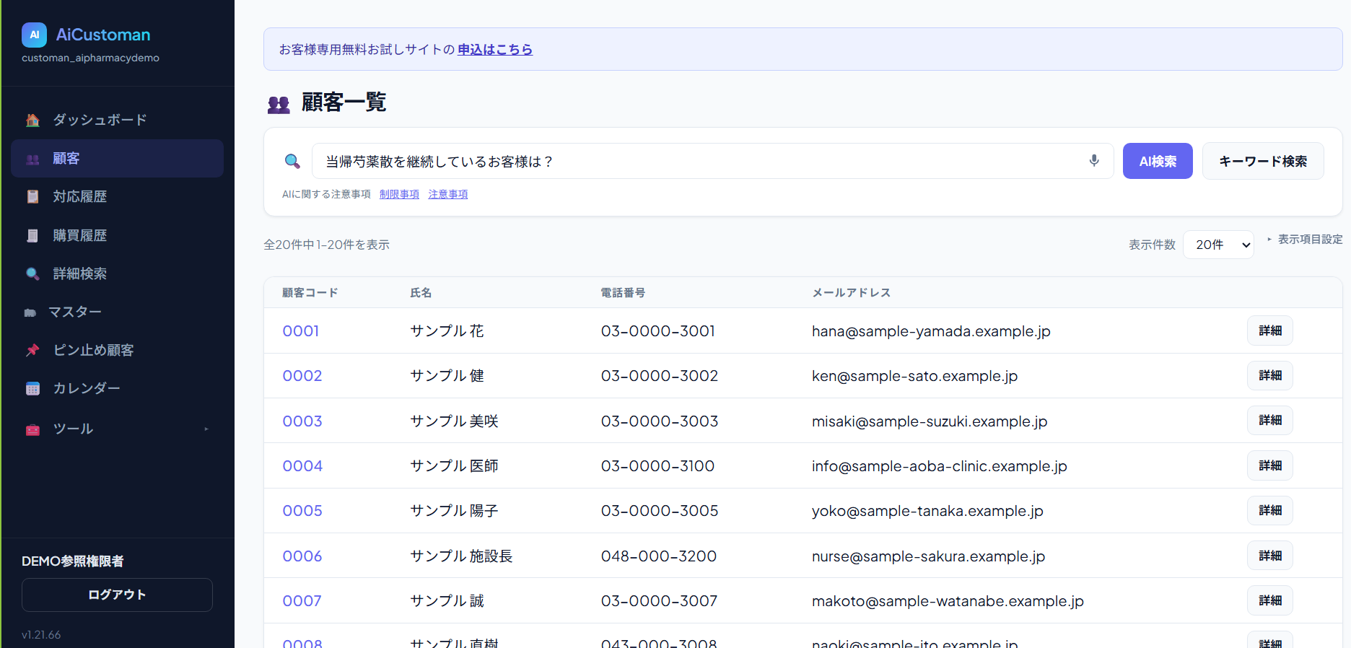The width and height of the screenshot is (1351, 648).
Task: Click the 顧客コード column header
Action: click(x=310, y=293)
